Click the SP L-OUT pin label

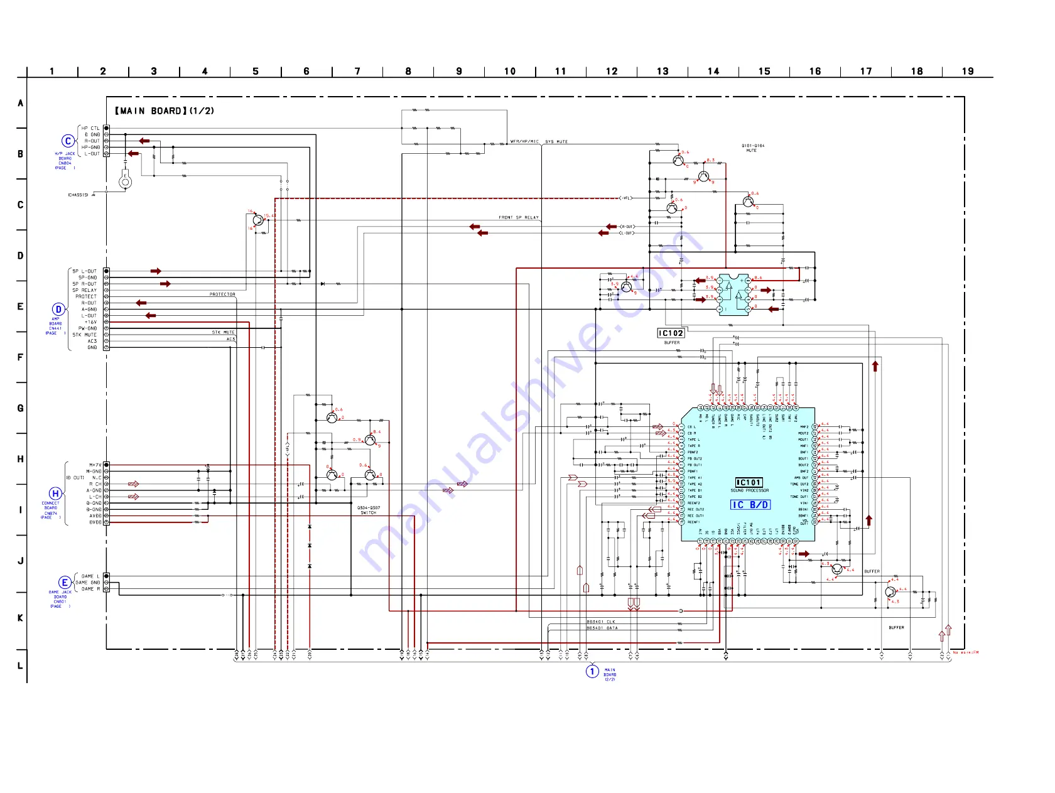(85, 271)
